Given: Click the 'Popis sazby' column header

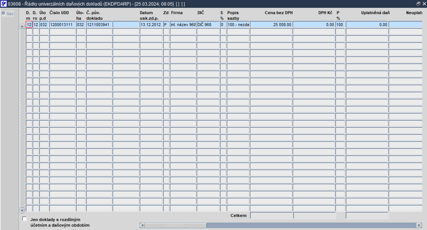Looking at the screenshot, I should coord(233,16).
